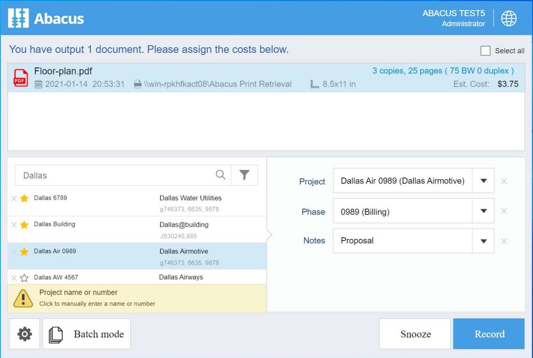Image resolution: width=533 pixels, height=358 pixels.
Task: Click the Dallas search input field
Action: (x=115, y=175)
